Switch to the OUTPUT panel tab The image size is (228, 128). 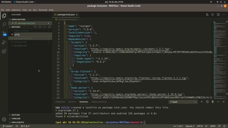(x=72, y=102)
